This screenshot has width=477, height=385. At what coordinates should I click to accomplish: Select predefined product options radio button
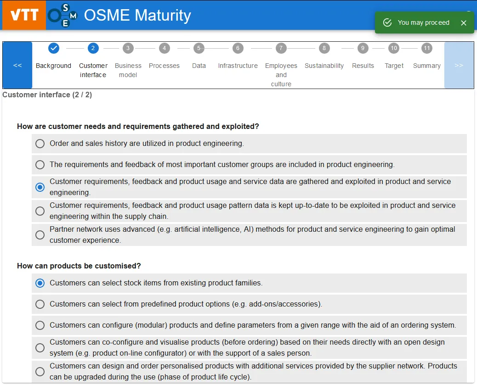40,304
